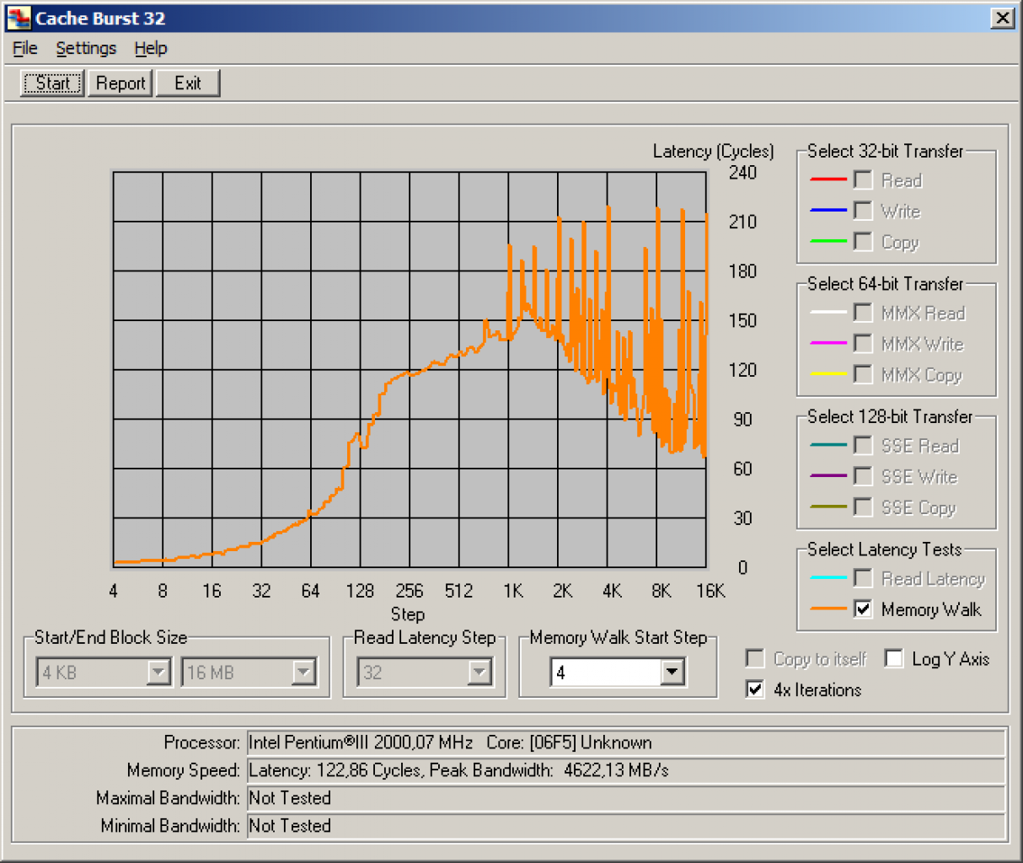Viewport: 1023px width, 863px height.
Task: Click the Minimal Bandwidth 'Not Tested' field
Action: tap(626, 826)
